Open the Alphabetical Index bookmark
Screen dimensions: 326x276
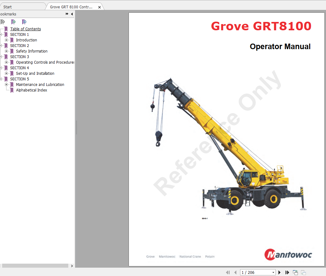tap(32, 90)
